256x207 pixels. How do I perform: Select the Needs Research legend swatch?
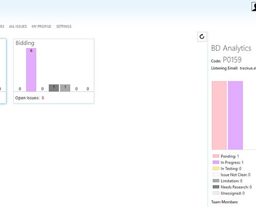(216, 187)
